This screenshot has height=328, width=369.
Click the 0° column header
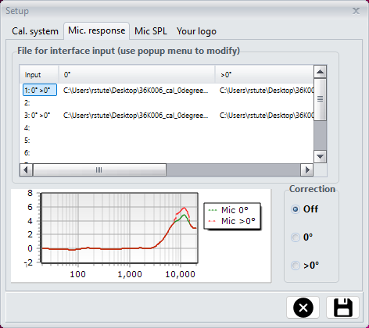(137, 75)
